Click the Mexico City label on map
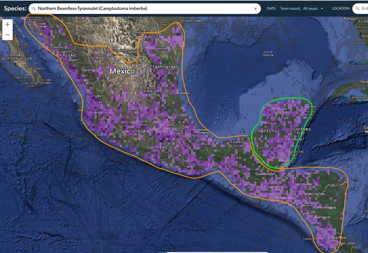 173,128
